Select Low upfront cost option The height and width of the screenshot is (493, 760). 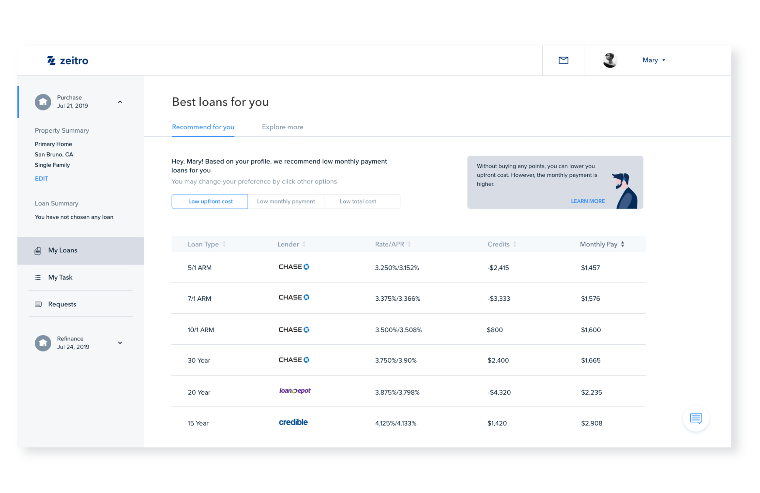tap(210, 201)
